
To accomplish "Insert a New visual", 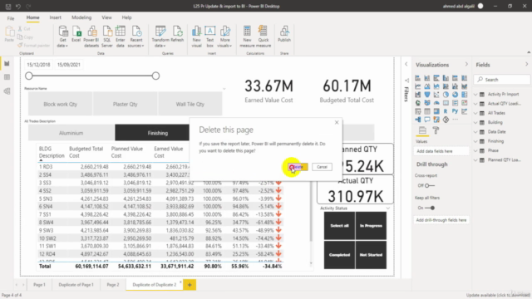I will click(196, 37).
